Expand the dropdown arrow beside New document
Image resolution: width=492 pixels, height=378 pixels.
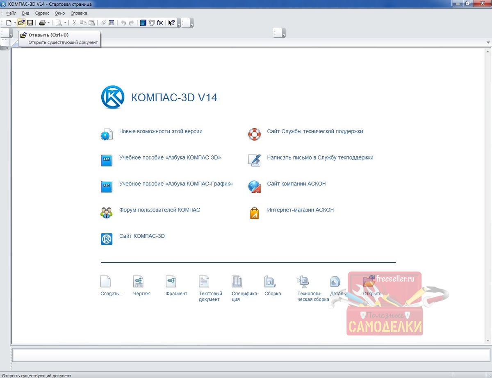(15, 23)
